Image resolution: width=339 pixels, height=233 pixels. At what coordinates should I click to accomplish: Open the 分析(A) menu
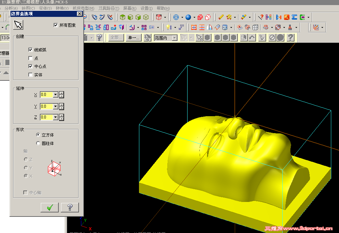(11, 8)
